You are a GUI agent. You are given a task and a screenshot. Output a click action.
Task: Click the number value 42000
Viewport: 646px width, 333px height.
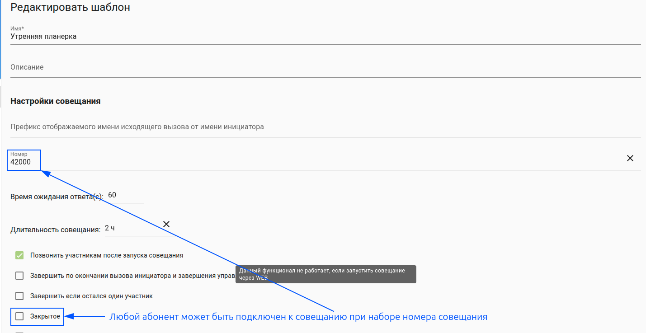pos(21,162)
